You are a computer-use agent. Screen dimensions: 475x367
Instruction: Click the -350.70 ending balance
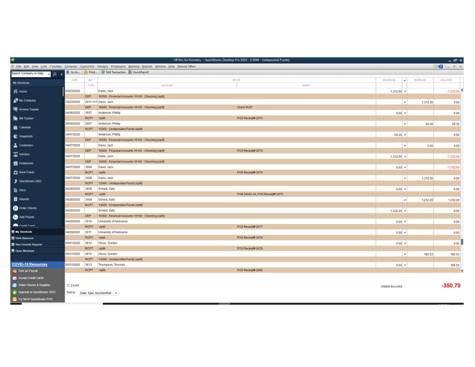tap(451, 286)
